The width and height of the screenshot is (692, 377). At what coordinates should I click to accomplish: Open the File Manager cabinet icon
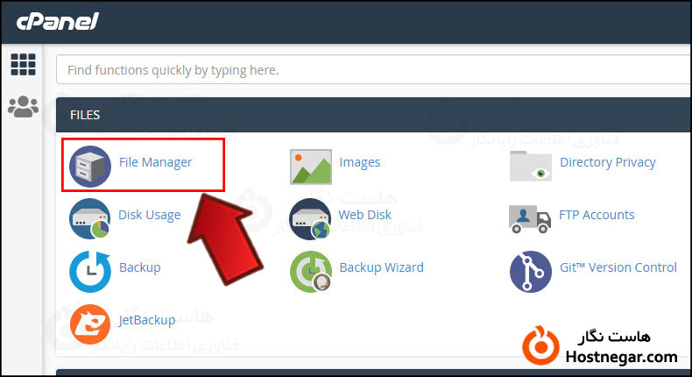90,167
